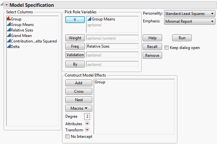This screenshot has width=217, height=144.
Task: Expand the Macros menu button
Action: coord(79,108)
